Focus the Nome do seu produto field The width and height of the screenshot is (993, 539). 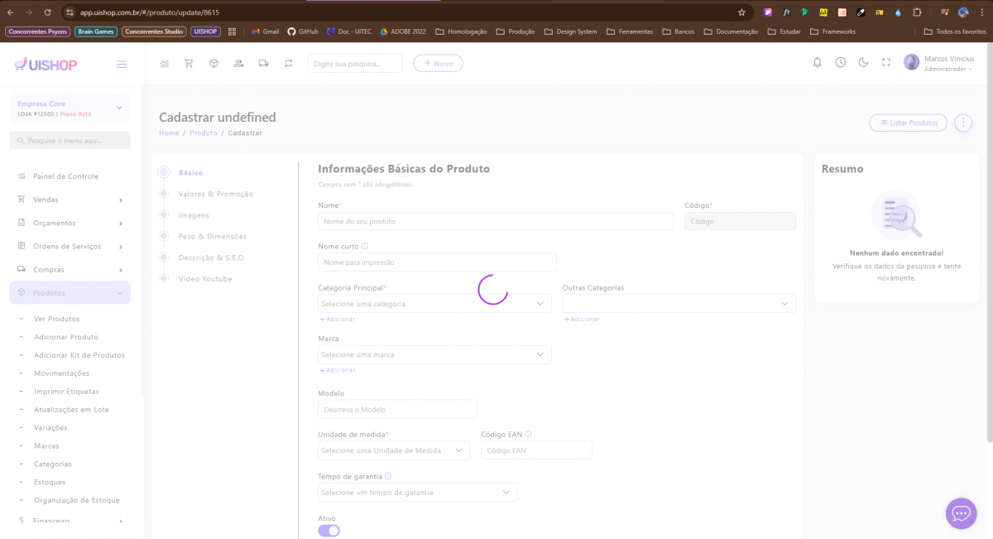tap(496, 221)
